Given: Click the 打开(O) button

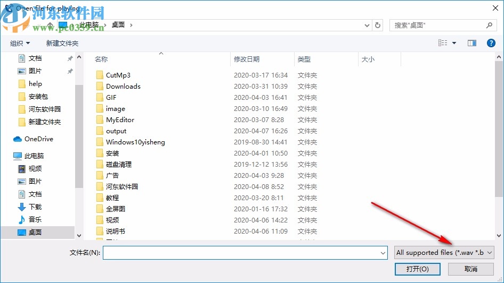Looking at the screenshot, I should pyautogui.click(x=418, y=269).
